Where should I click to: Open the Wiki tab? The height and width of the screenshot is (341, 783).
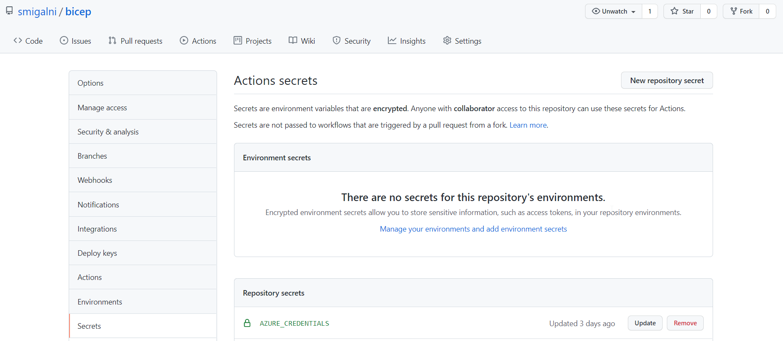coord(302,41)
